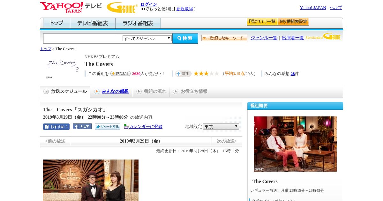The image size is (383, 201).
Task: Open カレンダーに登録 link
Action: 146,127
